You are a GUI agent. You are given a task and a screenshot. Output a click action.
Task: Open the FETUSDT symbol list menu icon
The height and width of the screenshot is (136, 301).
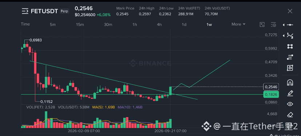coord(25,11)
